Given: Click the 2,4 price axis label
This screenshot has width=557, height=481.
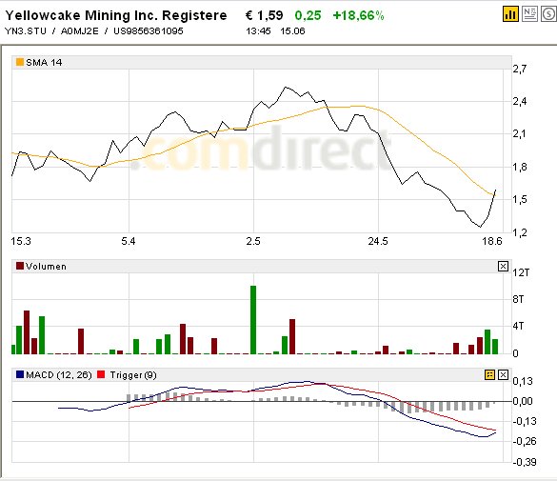Looking at the screenshot, I should [520, 102].
